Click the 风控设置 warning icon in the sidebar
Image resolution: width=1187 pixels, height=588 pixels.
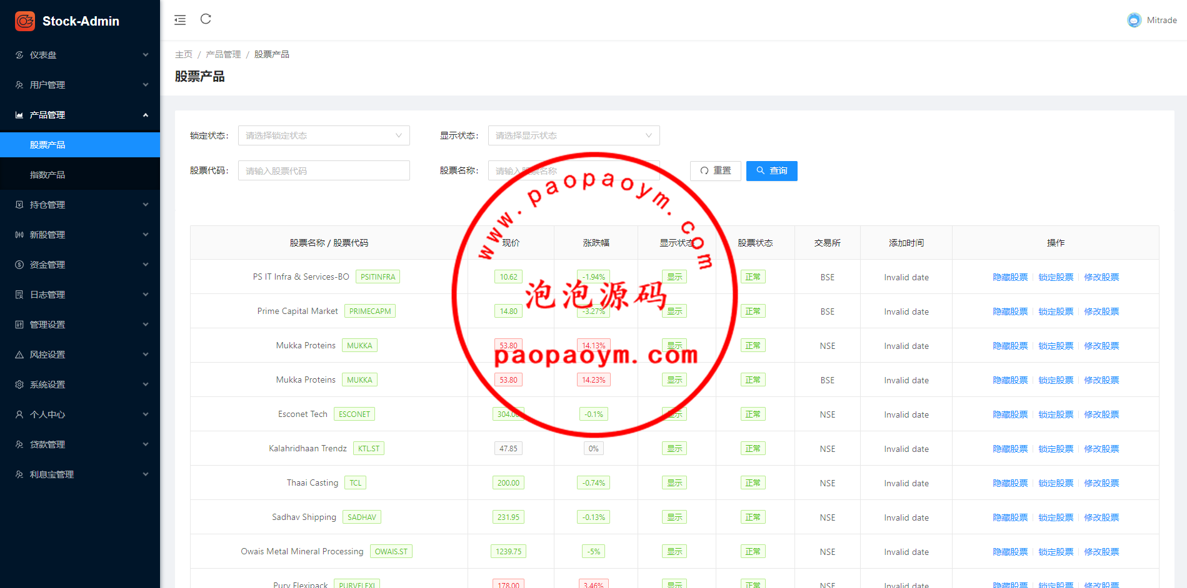19,355
